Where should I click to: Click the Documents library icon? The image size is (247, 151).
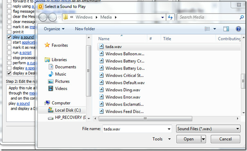[x=51, y=67]
